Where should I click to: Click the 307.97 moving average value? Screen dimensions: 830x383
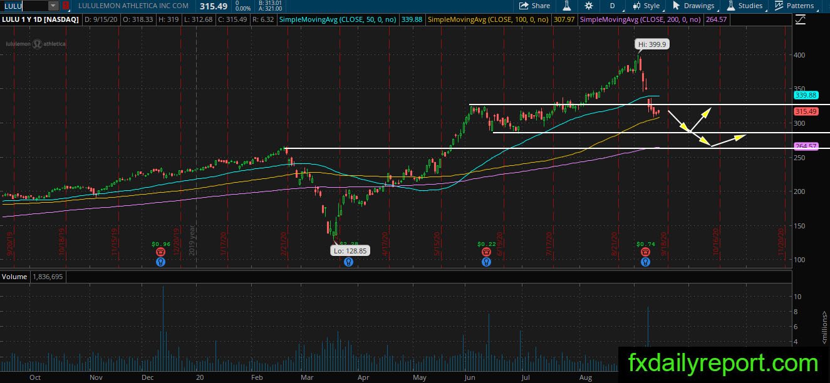(564, 20)
